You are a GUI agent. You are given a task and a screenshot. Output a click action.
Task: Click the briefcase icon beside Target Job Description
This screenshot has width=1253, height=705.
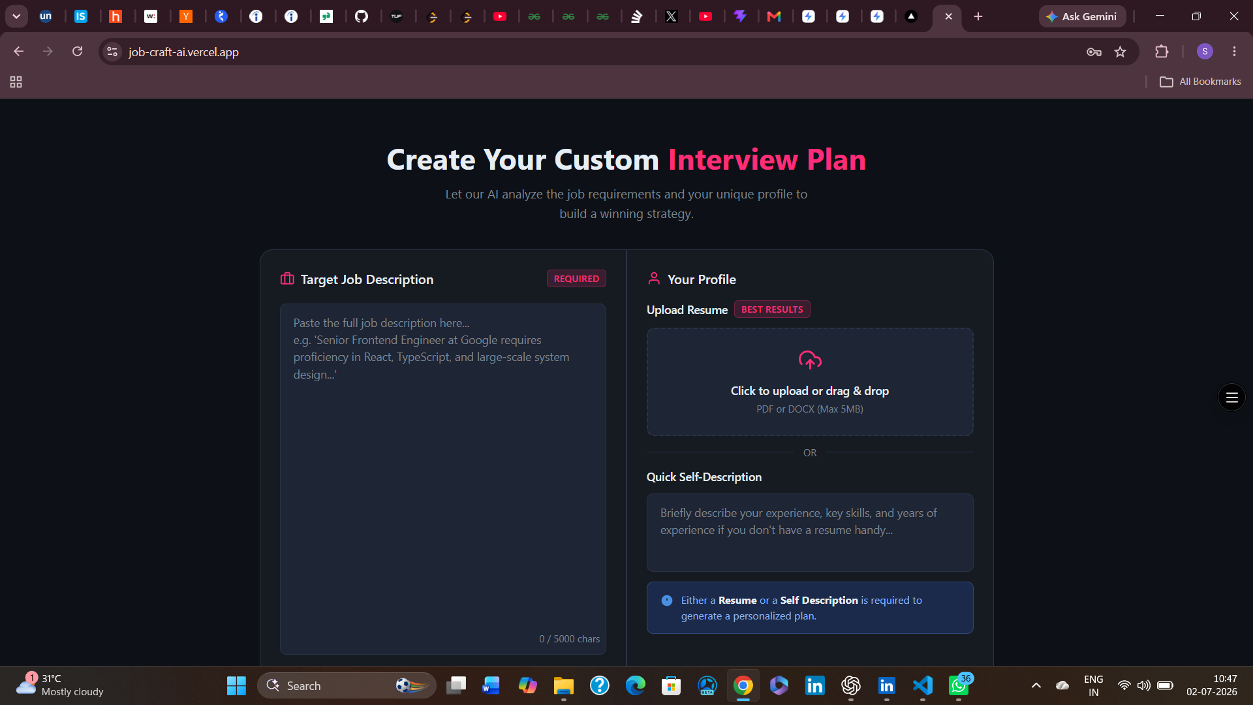pos(287,279)
